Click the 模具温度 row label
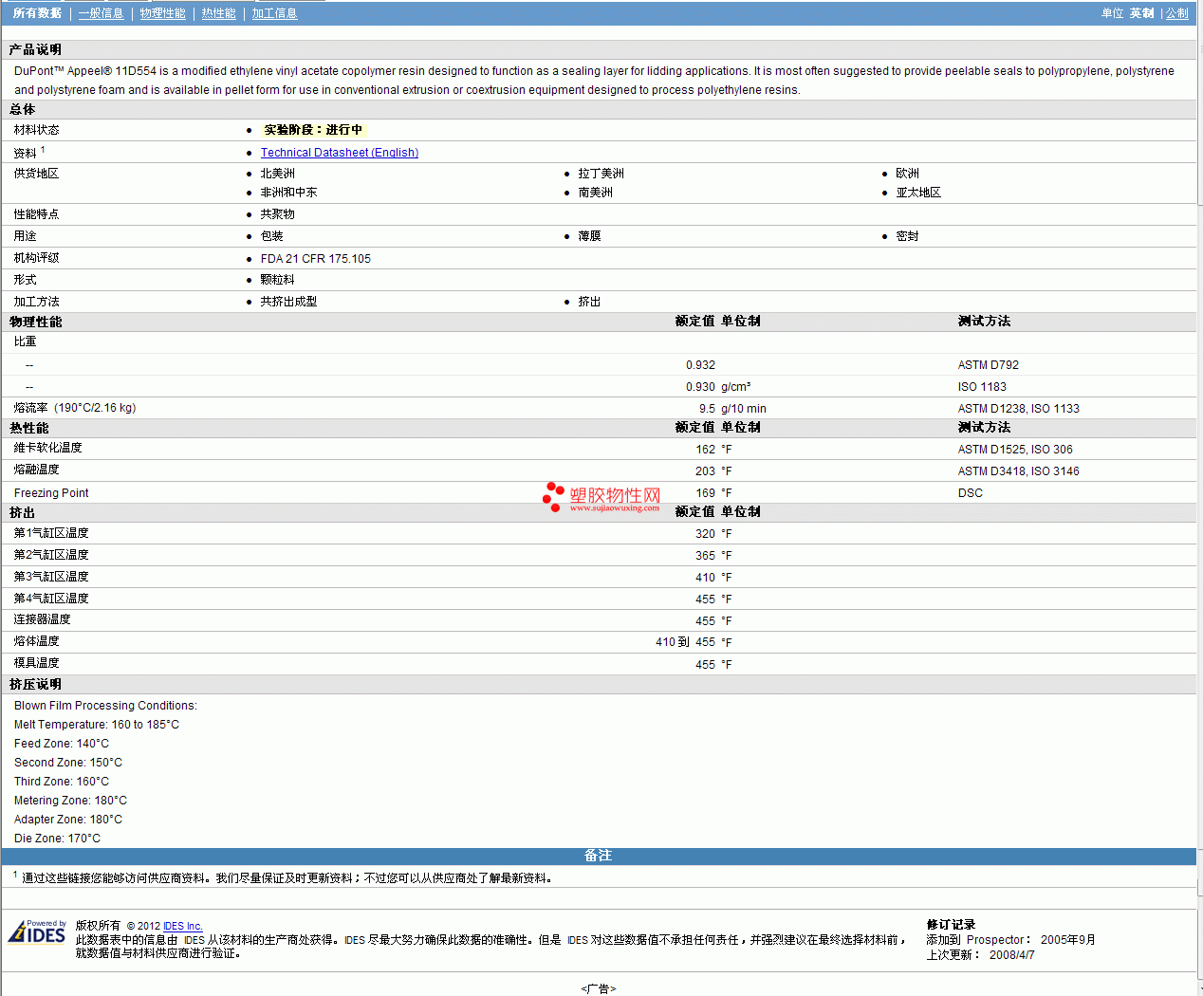The height and width of the screenshot is (996, 1203). pos(37,663)
